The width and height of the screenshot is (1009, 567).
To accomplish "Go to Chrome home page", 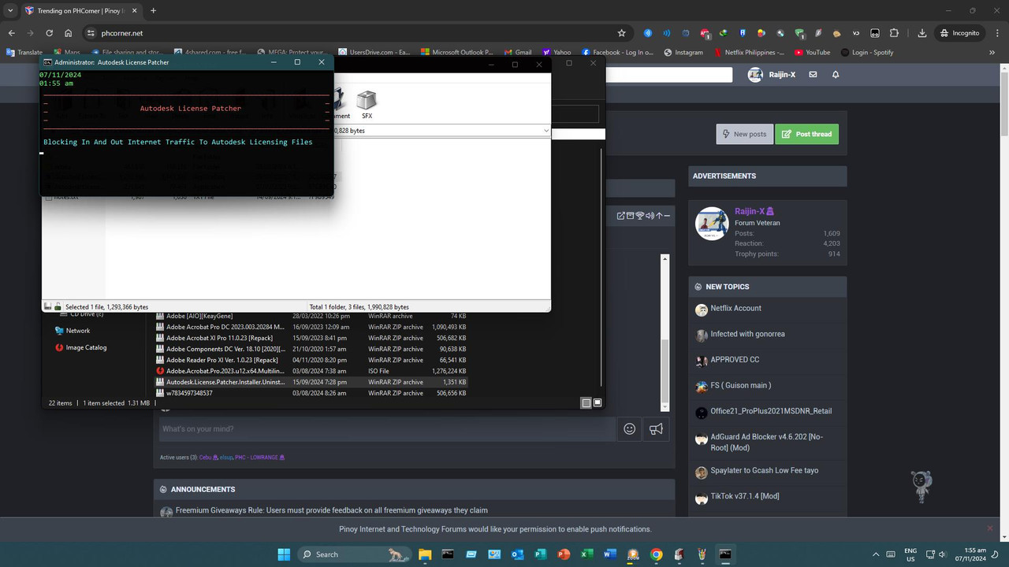I will [69, 33].
